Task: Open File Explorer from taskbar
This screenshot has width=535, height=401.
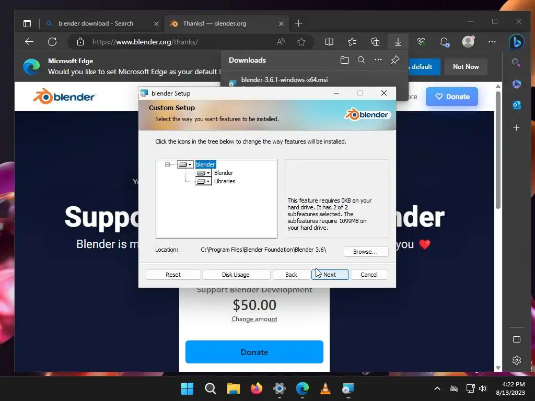Action: (x=234, y=388)
